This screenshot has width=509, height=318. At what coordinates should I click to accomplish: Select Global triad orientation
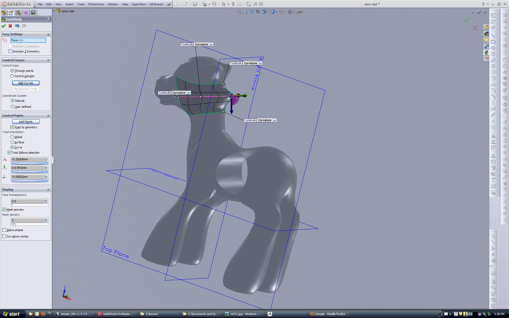(x=12, y=137)
